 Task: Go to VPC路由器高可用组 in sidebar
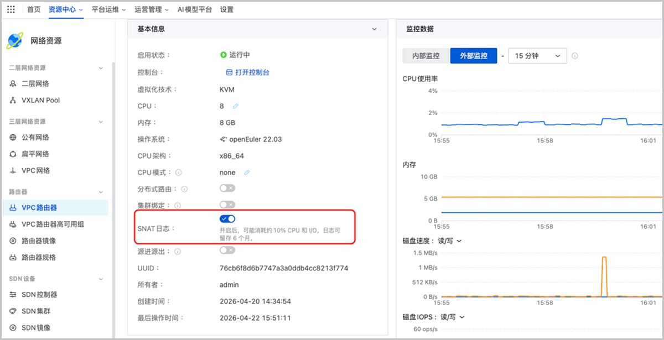(53, 224)
